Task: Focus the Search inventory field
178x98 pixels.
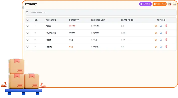Action: click(101, 12)
